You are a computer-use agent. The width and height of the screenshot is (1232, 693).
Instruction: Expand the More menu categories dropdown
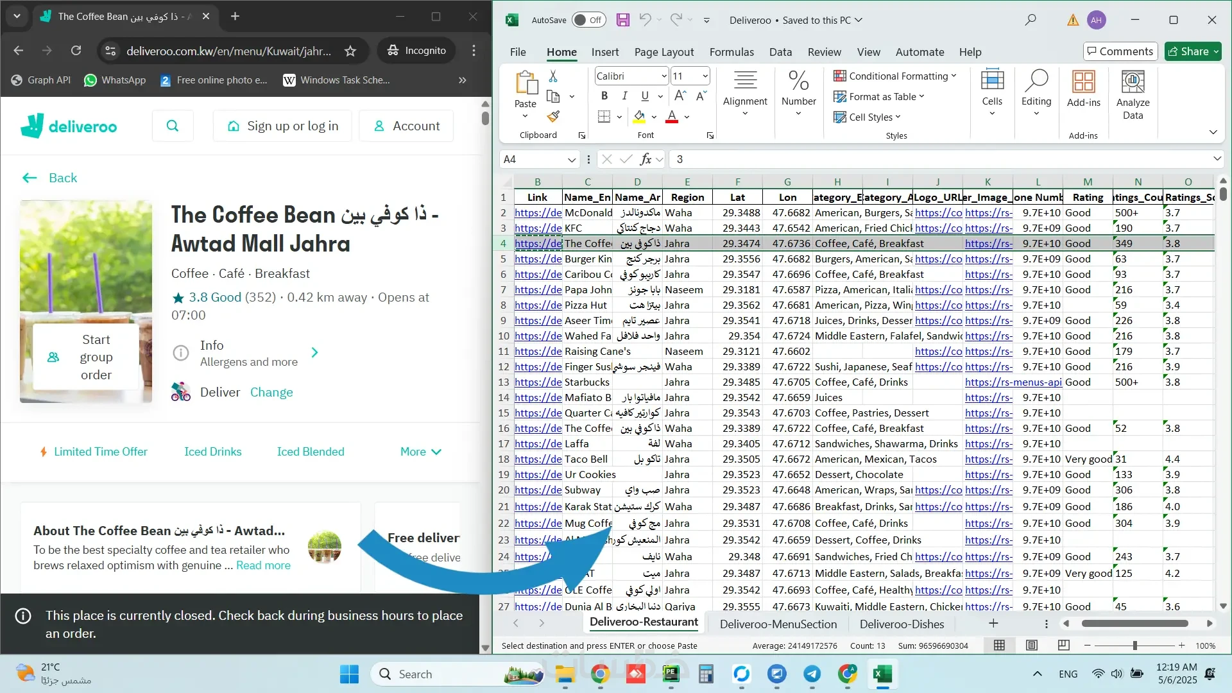[420, 452]
